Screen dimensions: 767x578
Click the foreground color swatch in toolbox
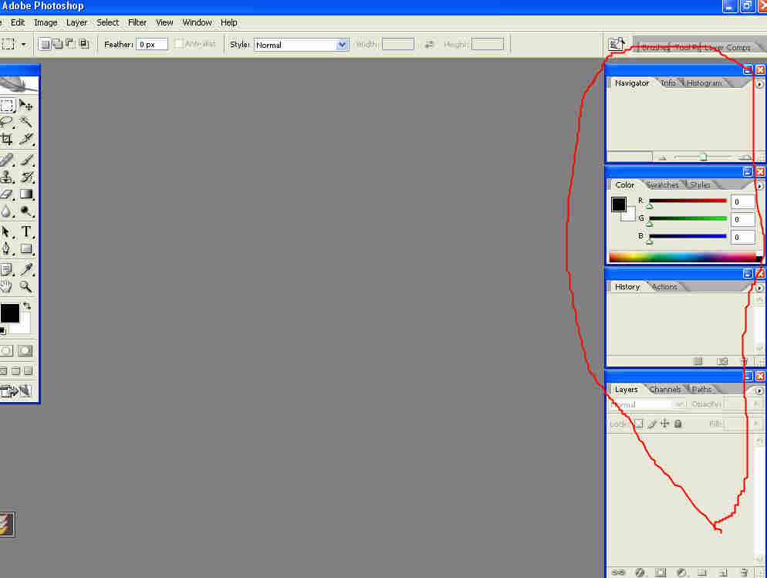9,313
